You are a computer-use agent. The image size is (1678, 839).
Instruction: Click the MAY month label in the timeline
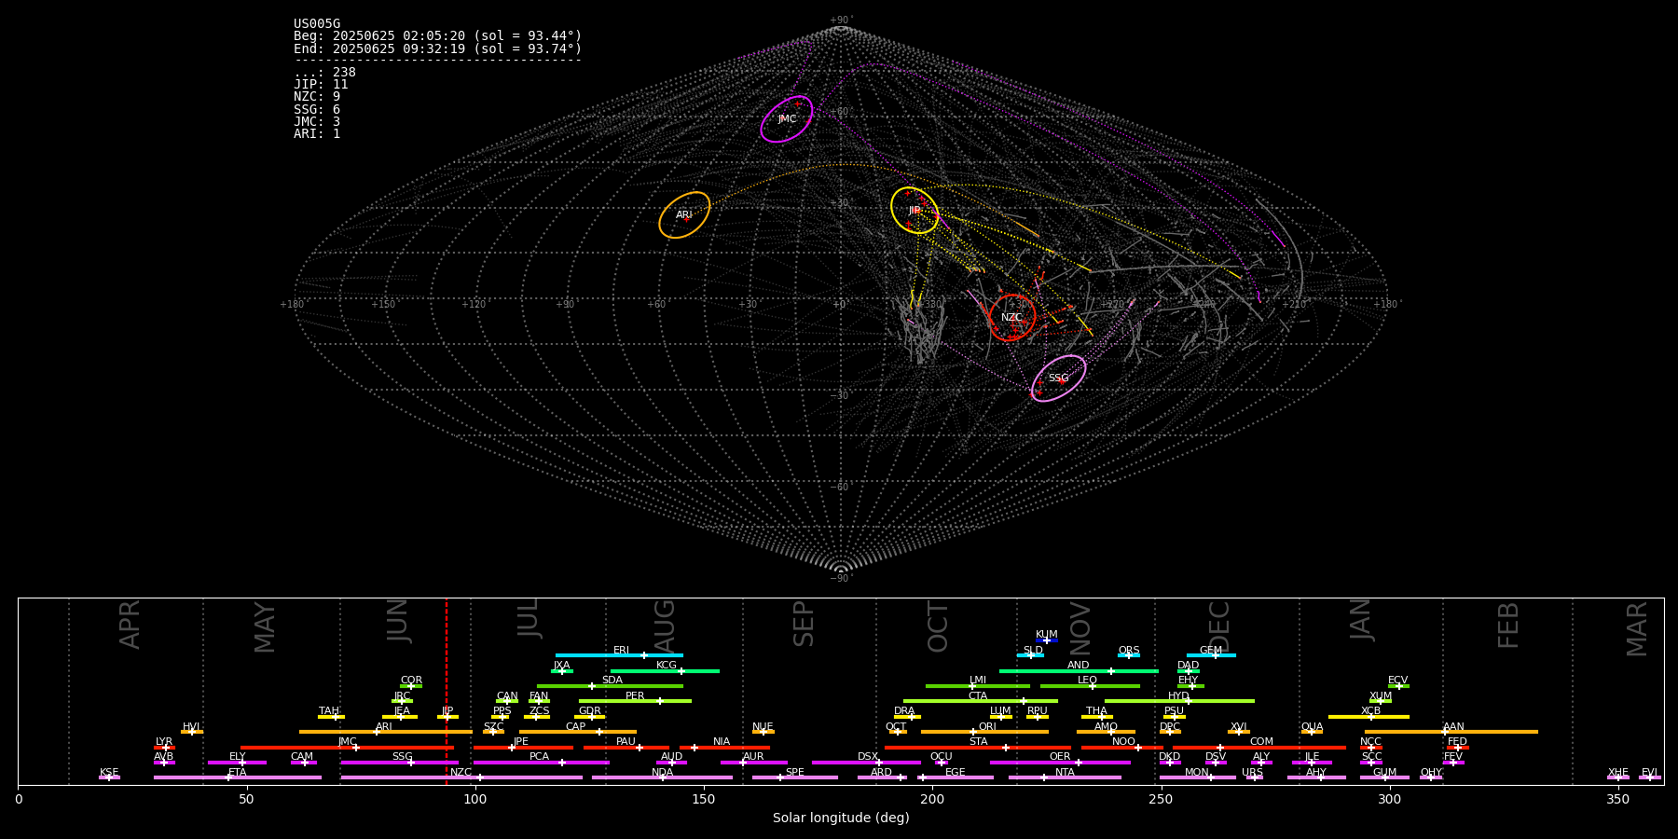(265, 627)
